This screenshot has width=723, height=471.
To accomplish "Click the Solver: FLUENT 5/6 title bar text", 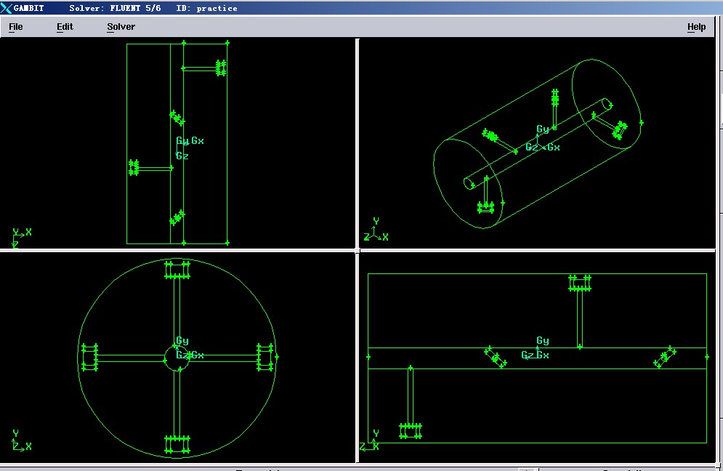I will pos(115,8).
